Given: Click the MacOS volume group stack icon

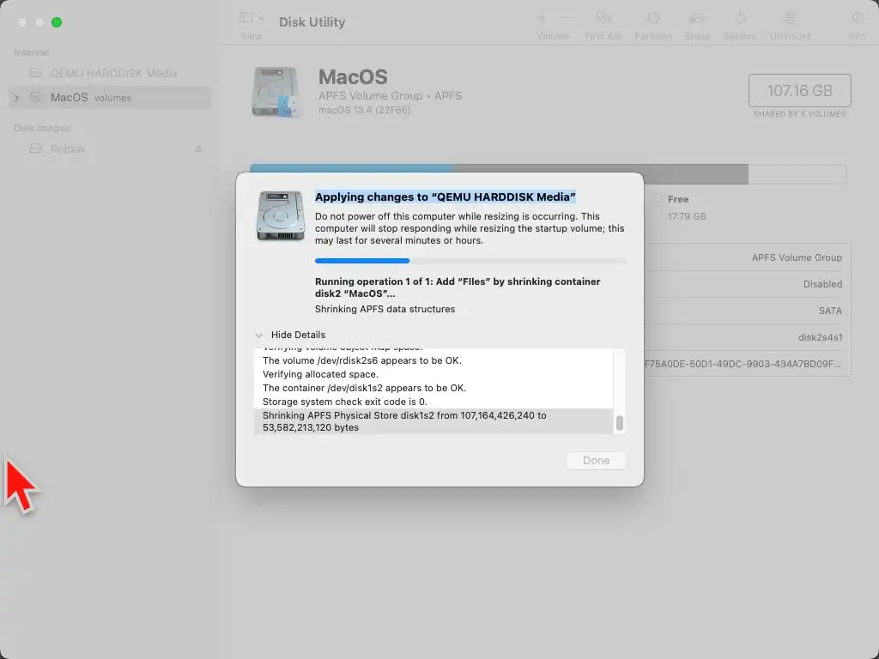Looking at the screenshot, I should pos(36,98).
